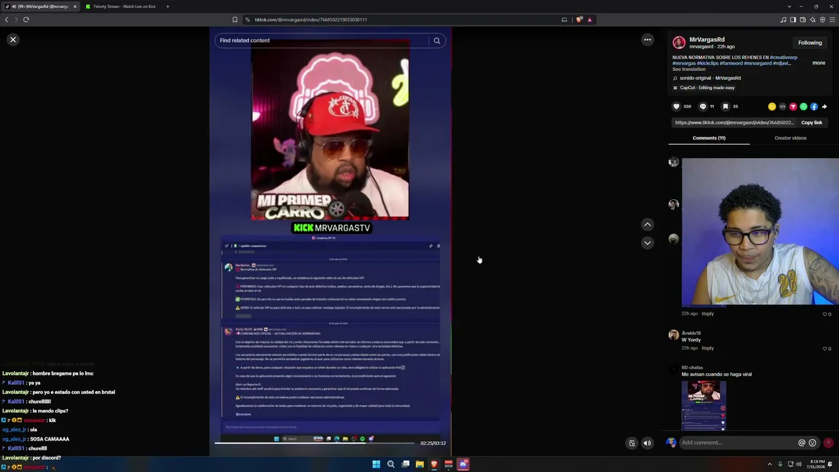
Task: Open the Brave Shields lion icon
Action: [x=579, y=20]
